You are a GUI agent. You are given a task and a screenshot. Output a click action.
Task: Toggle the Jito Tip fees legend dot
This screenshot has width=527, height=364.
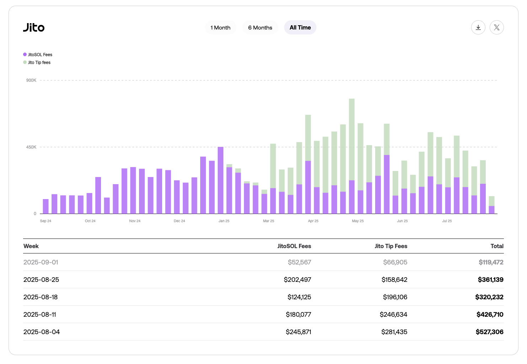[x=25, y=62]
